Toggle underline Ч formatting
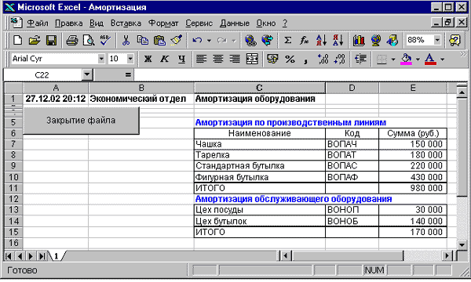The width and height of the screenshot is (471, 282). tap(181, 59)
